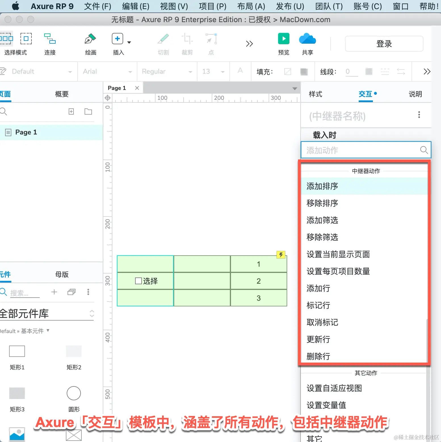Click the text color A icon
The image size is (441, 442).
pyautogui.click(x=240, y=70)
